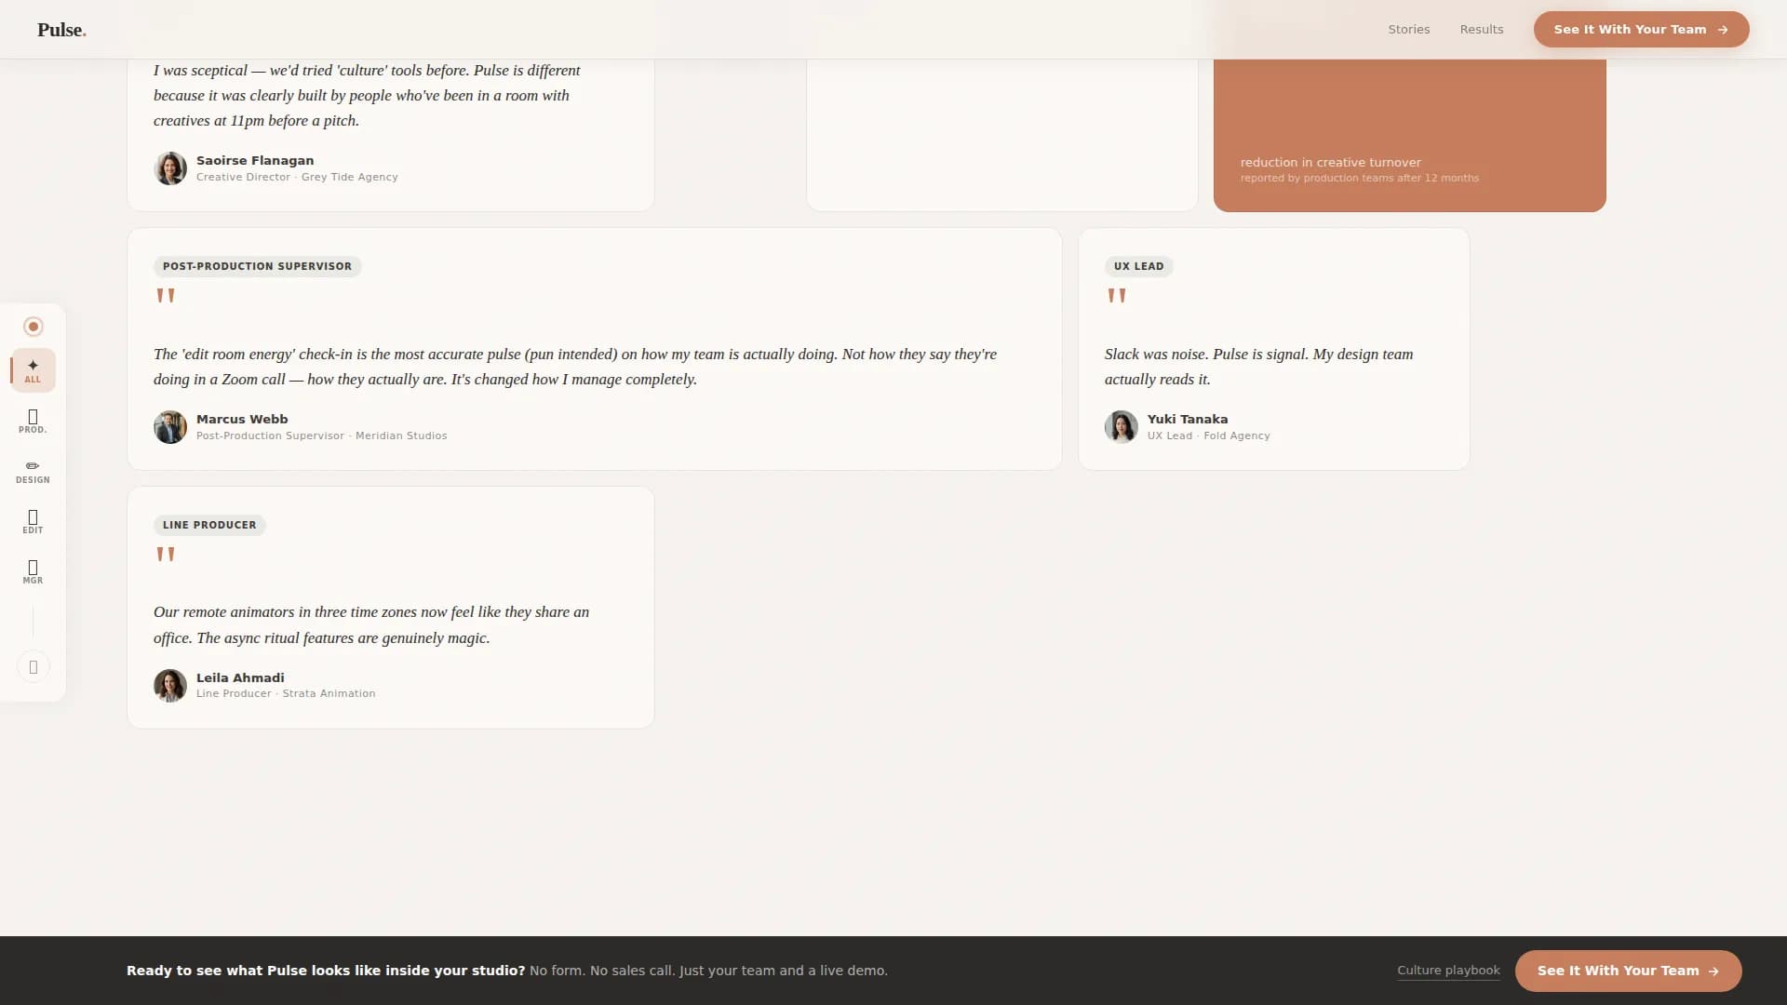Click Yuki Tanaka's avatar photo
This screenshot has height=1005, width=1787.
click(x=1121, y=427)
